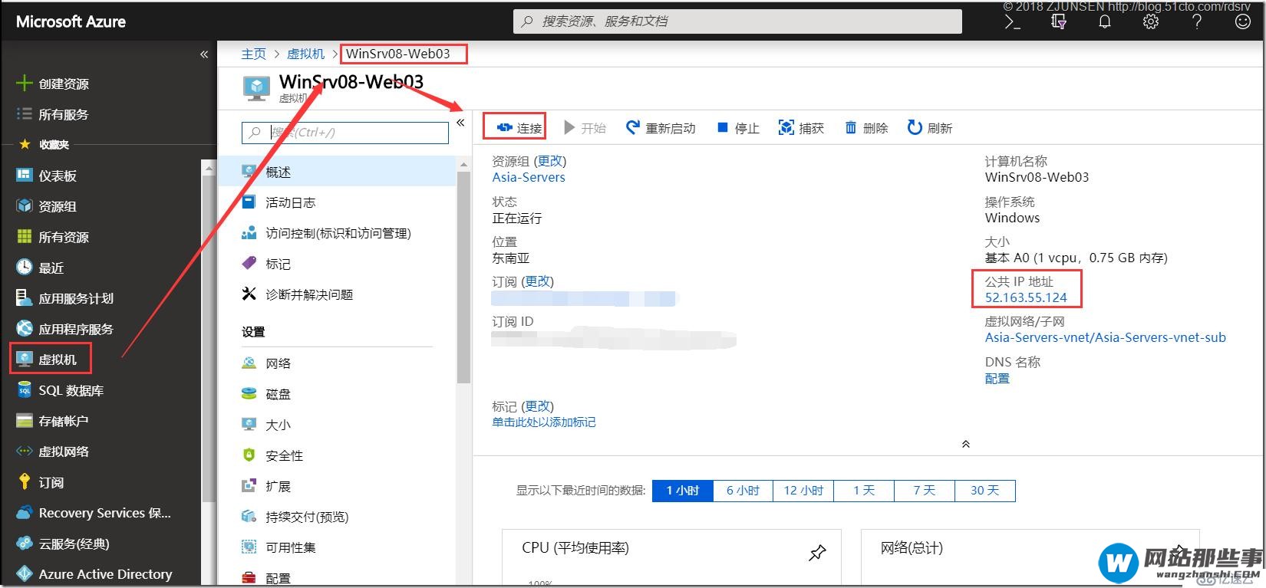The height and width of the screenshot is (588, 1266).
Task: Collapse the VM resource menu chevron
Action: pyautogui.click(x=460, y=123)
